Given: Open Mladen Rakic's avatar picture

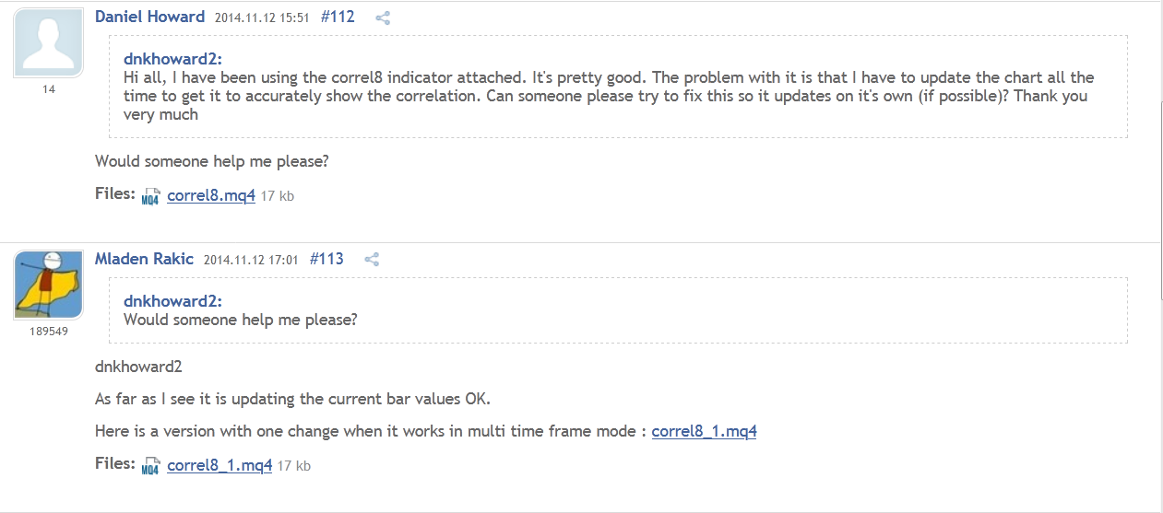Looking at the screenshot, I should point(48,284).
